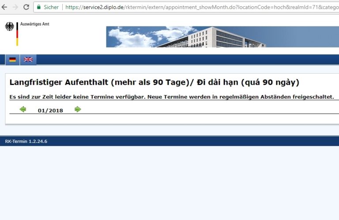The width and height of the screenshot is (339, 220).
Task: Switch to English via the UK flag
Action: click(28, 60)
